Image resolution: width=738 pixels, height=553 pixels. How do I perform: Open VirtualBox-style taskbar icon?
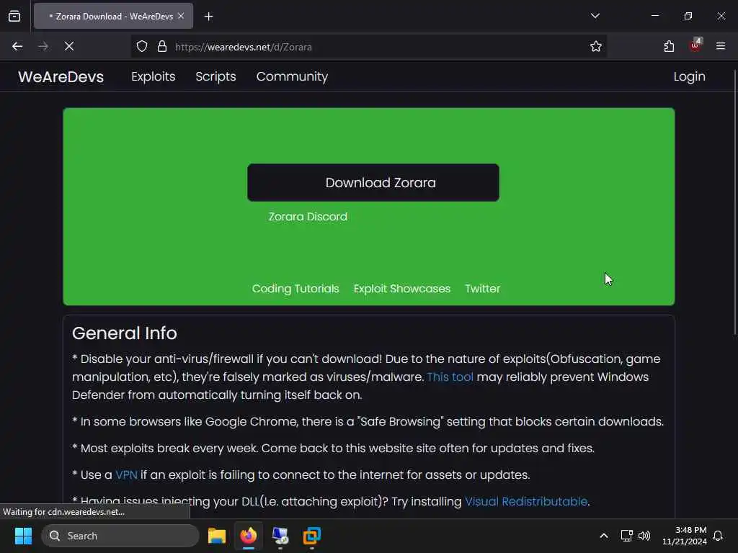(x=311, y=536)
